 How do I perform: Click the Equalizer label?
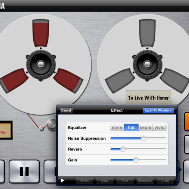(77, 127)
